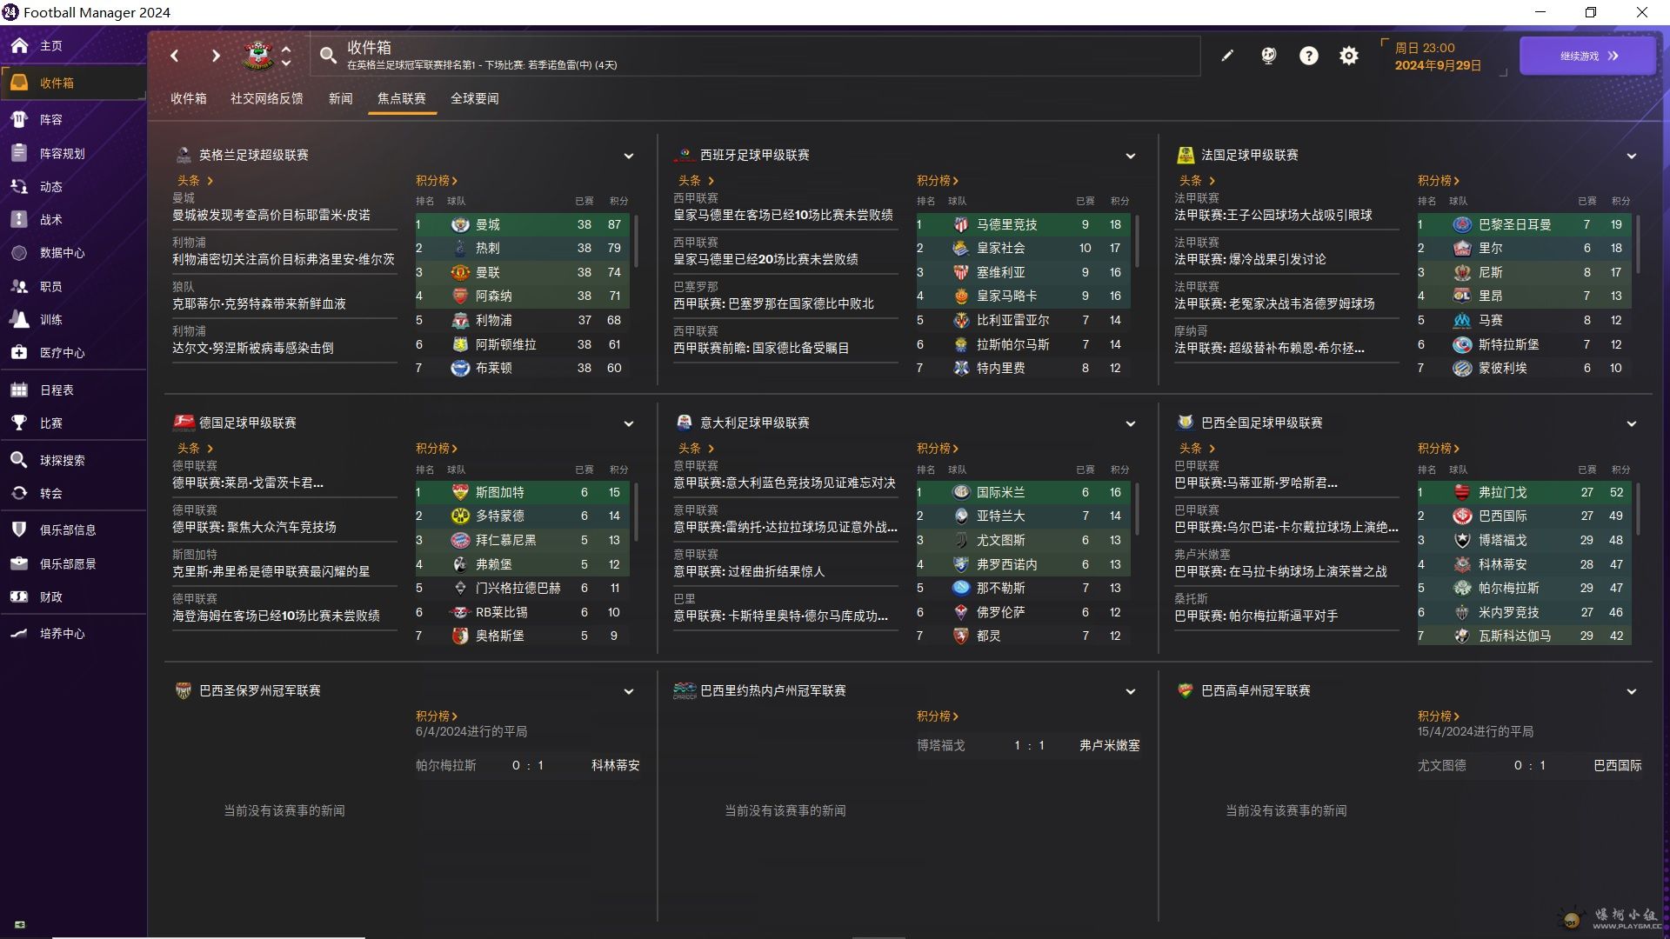Screen dimensions: 1670x939
Task: Open 积分榜 link in 法国足球甲级联赛
Action: [1438, 181]
